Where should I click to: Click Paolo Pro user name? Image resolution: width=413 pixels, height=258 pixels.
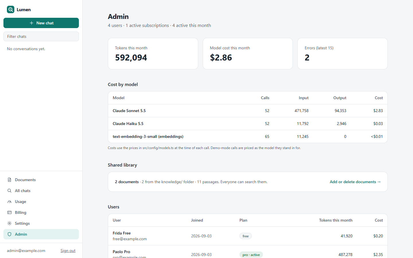[121, 252]
